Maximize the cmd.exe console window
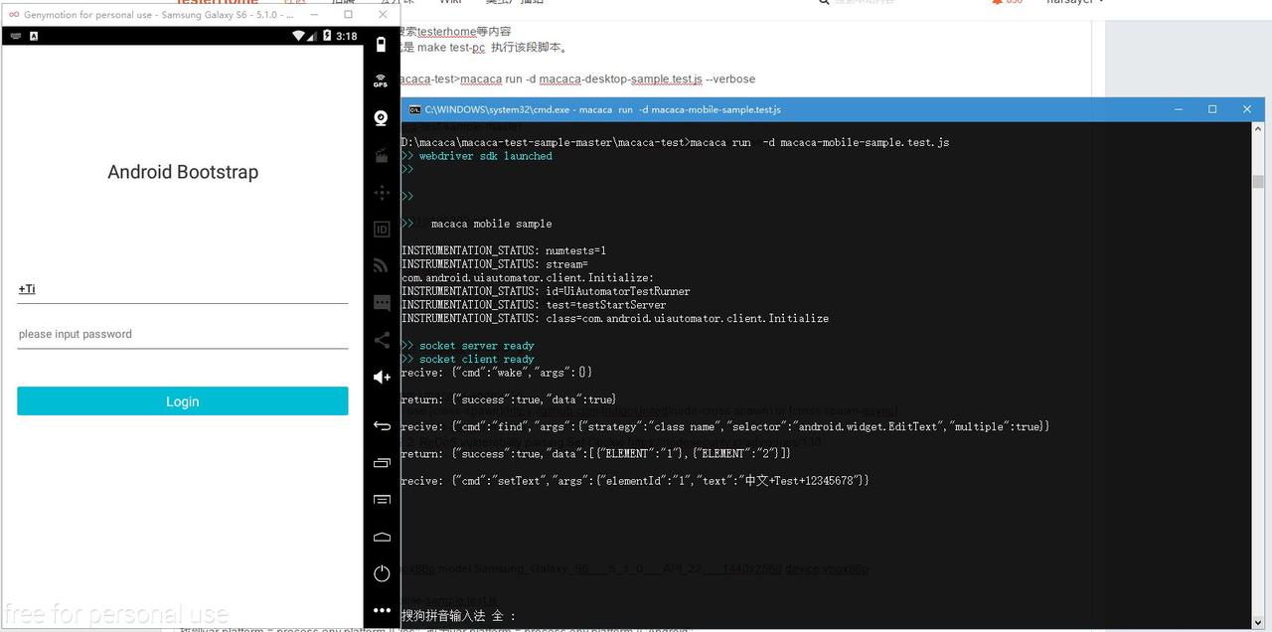The height and width of the screenshot is (632, 1272). click(1212, 109)
